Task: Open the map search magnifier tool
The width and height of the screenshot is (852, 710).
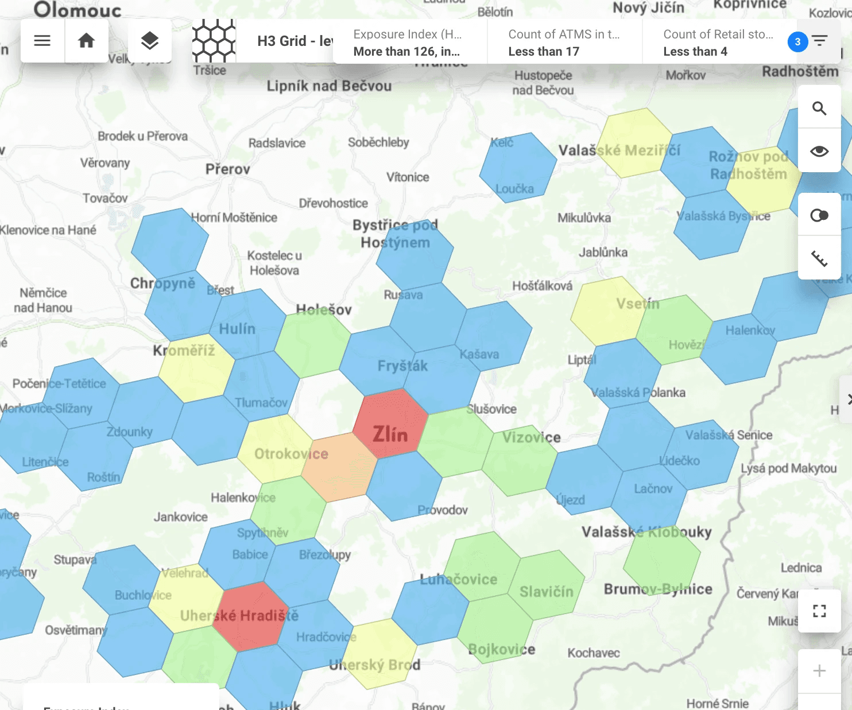Action: [x=819, y=107]
